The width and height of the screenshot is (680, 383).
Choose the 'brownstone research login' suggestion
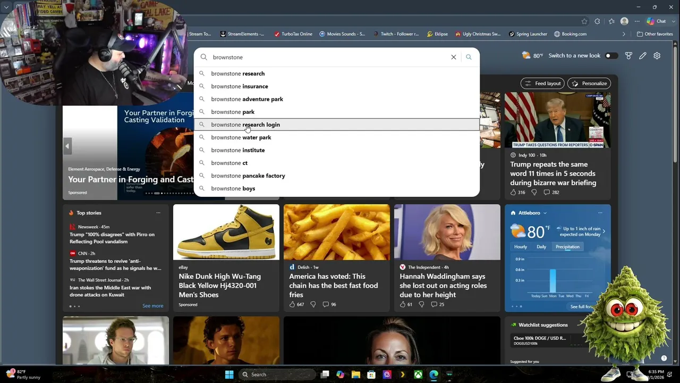tap(337, 124)
